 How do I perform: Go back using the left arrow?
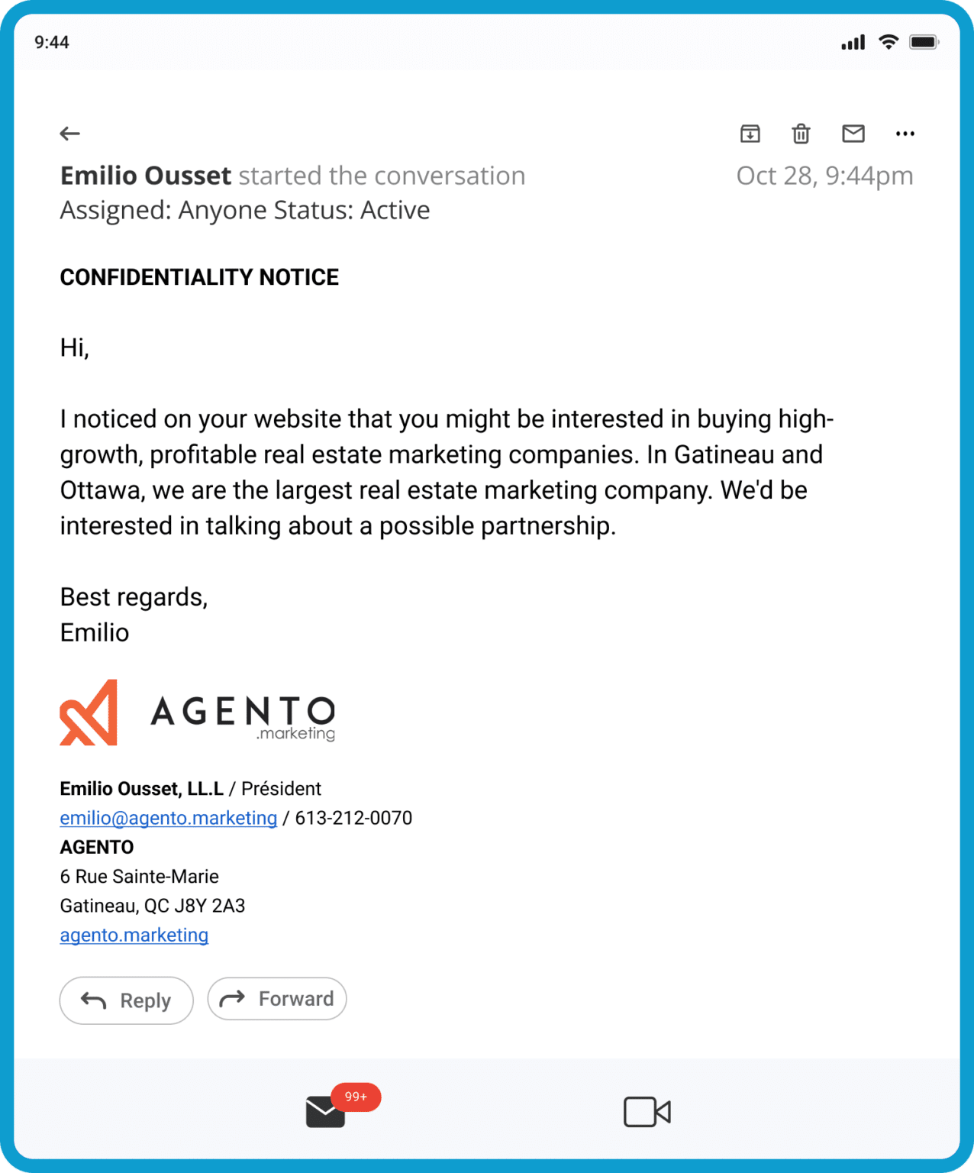(x=70, y=134)
